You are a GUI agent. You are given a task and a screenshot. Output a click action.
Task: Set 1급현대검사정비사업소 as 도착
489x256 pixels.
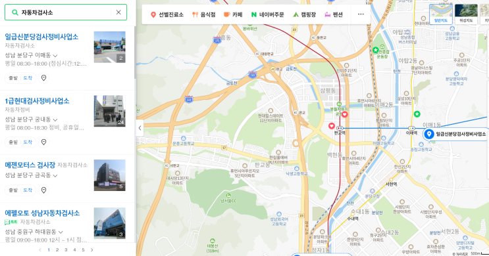click(x=28, y=142)
